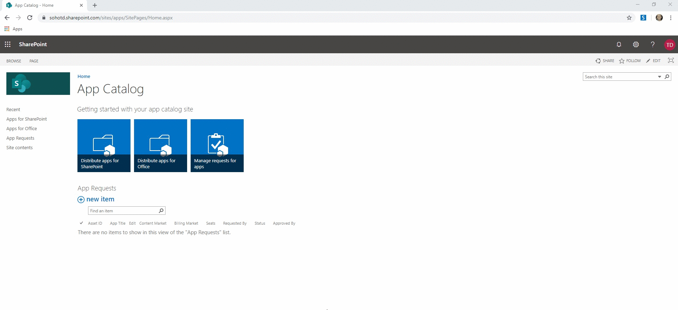
Task: Click the magnifier in Find an item box
Action: [161, 211]
